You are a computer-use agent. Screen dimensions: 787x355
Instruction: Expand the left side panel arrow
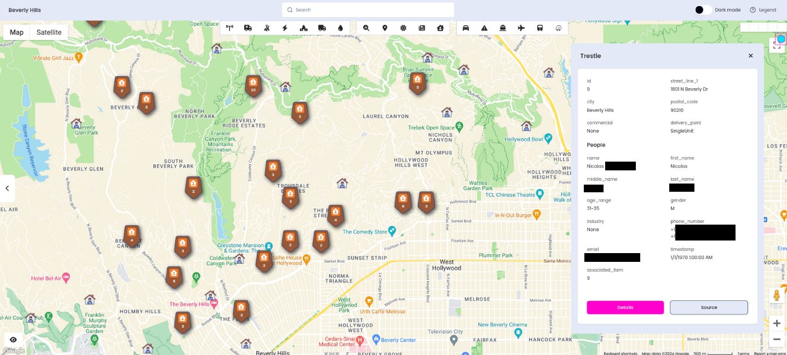click(x=7, y=188)
